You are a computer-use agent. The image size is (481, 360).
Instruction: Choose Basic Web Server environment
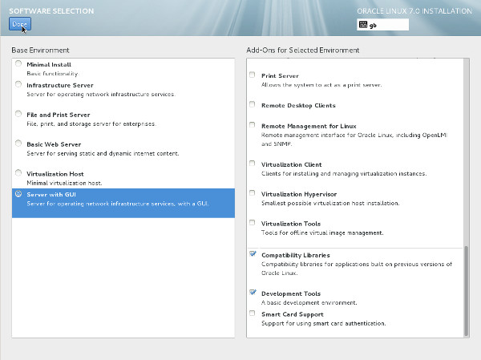(18, 144)
